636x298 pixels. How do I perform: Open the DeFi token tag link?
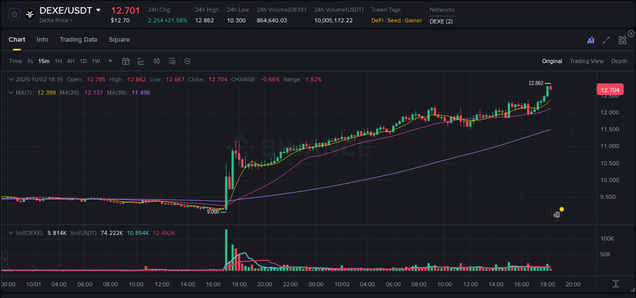(x=378, y=20)
